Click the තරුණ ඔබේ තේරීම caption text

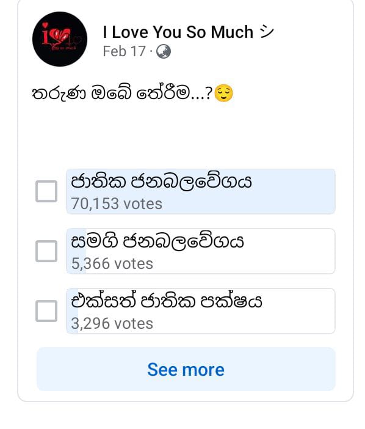coord(122,93)
